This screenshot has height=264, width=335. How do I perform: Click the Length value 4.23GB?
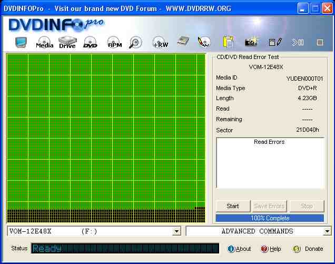pyautogui.click(x=307, y=98)
